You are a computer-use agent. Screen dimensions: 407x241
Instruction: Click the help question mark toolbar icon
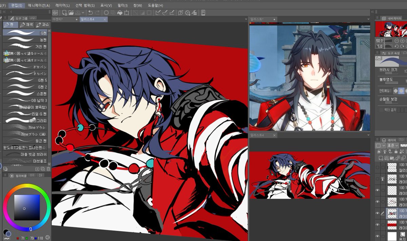coord(180,13)
